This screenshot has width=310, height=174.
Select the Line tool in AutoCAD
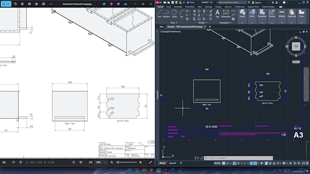pos(159,14)
